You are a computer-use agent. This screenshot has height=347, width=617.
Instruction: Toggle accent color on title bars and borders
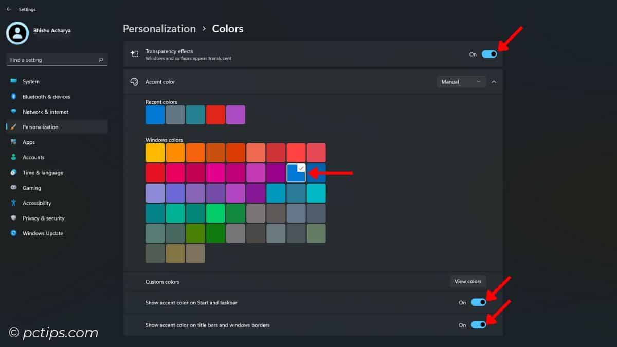click(x=478, y=324)
